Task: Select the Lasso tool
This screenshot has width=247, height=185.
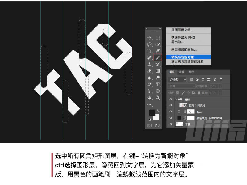Action: [149, 44]
